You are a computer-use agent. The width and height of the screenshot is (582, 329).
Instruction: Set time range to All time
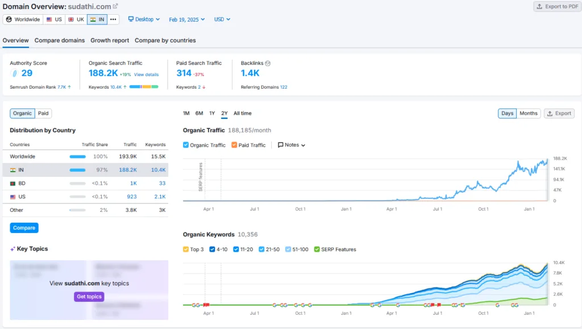pyautogui.click(x=242, y=113)
